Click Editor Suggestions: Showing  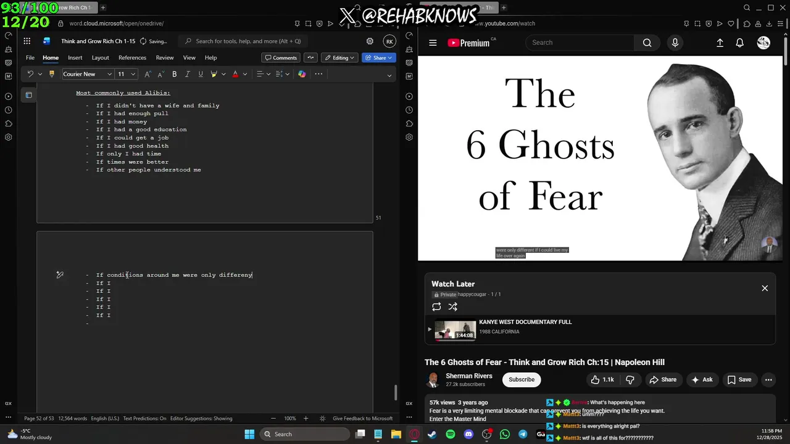click(x=201, y=419)
